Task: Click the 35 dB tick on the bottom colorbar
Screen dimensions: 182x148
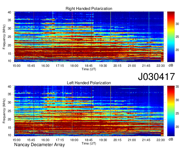Action: [177, 87]
